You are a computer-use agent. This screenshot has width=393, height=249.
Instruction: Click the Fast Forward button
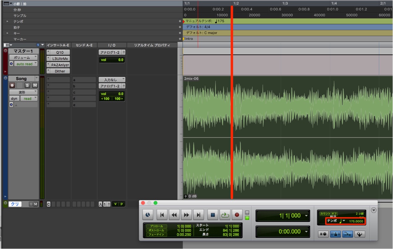[186, 215]
